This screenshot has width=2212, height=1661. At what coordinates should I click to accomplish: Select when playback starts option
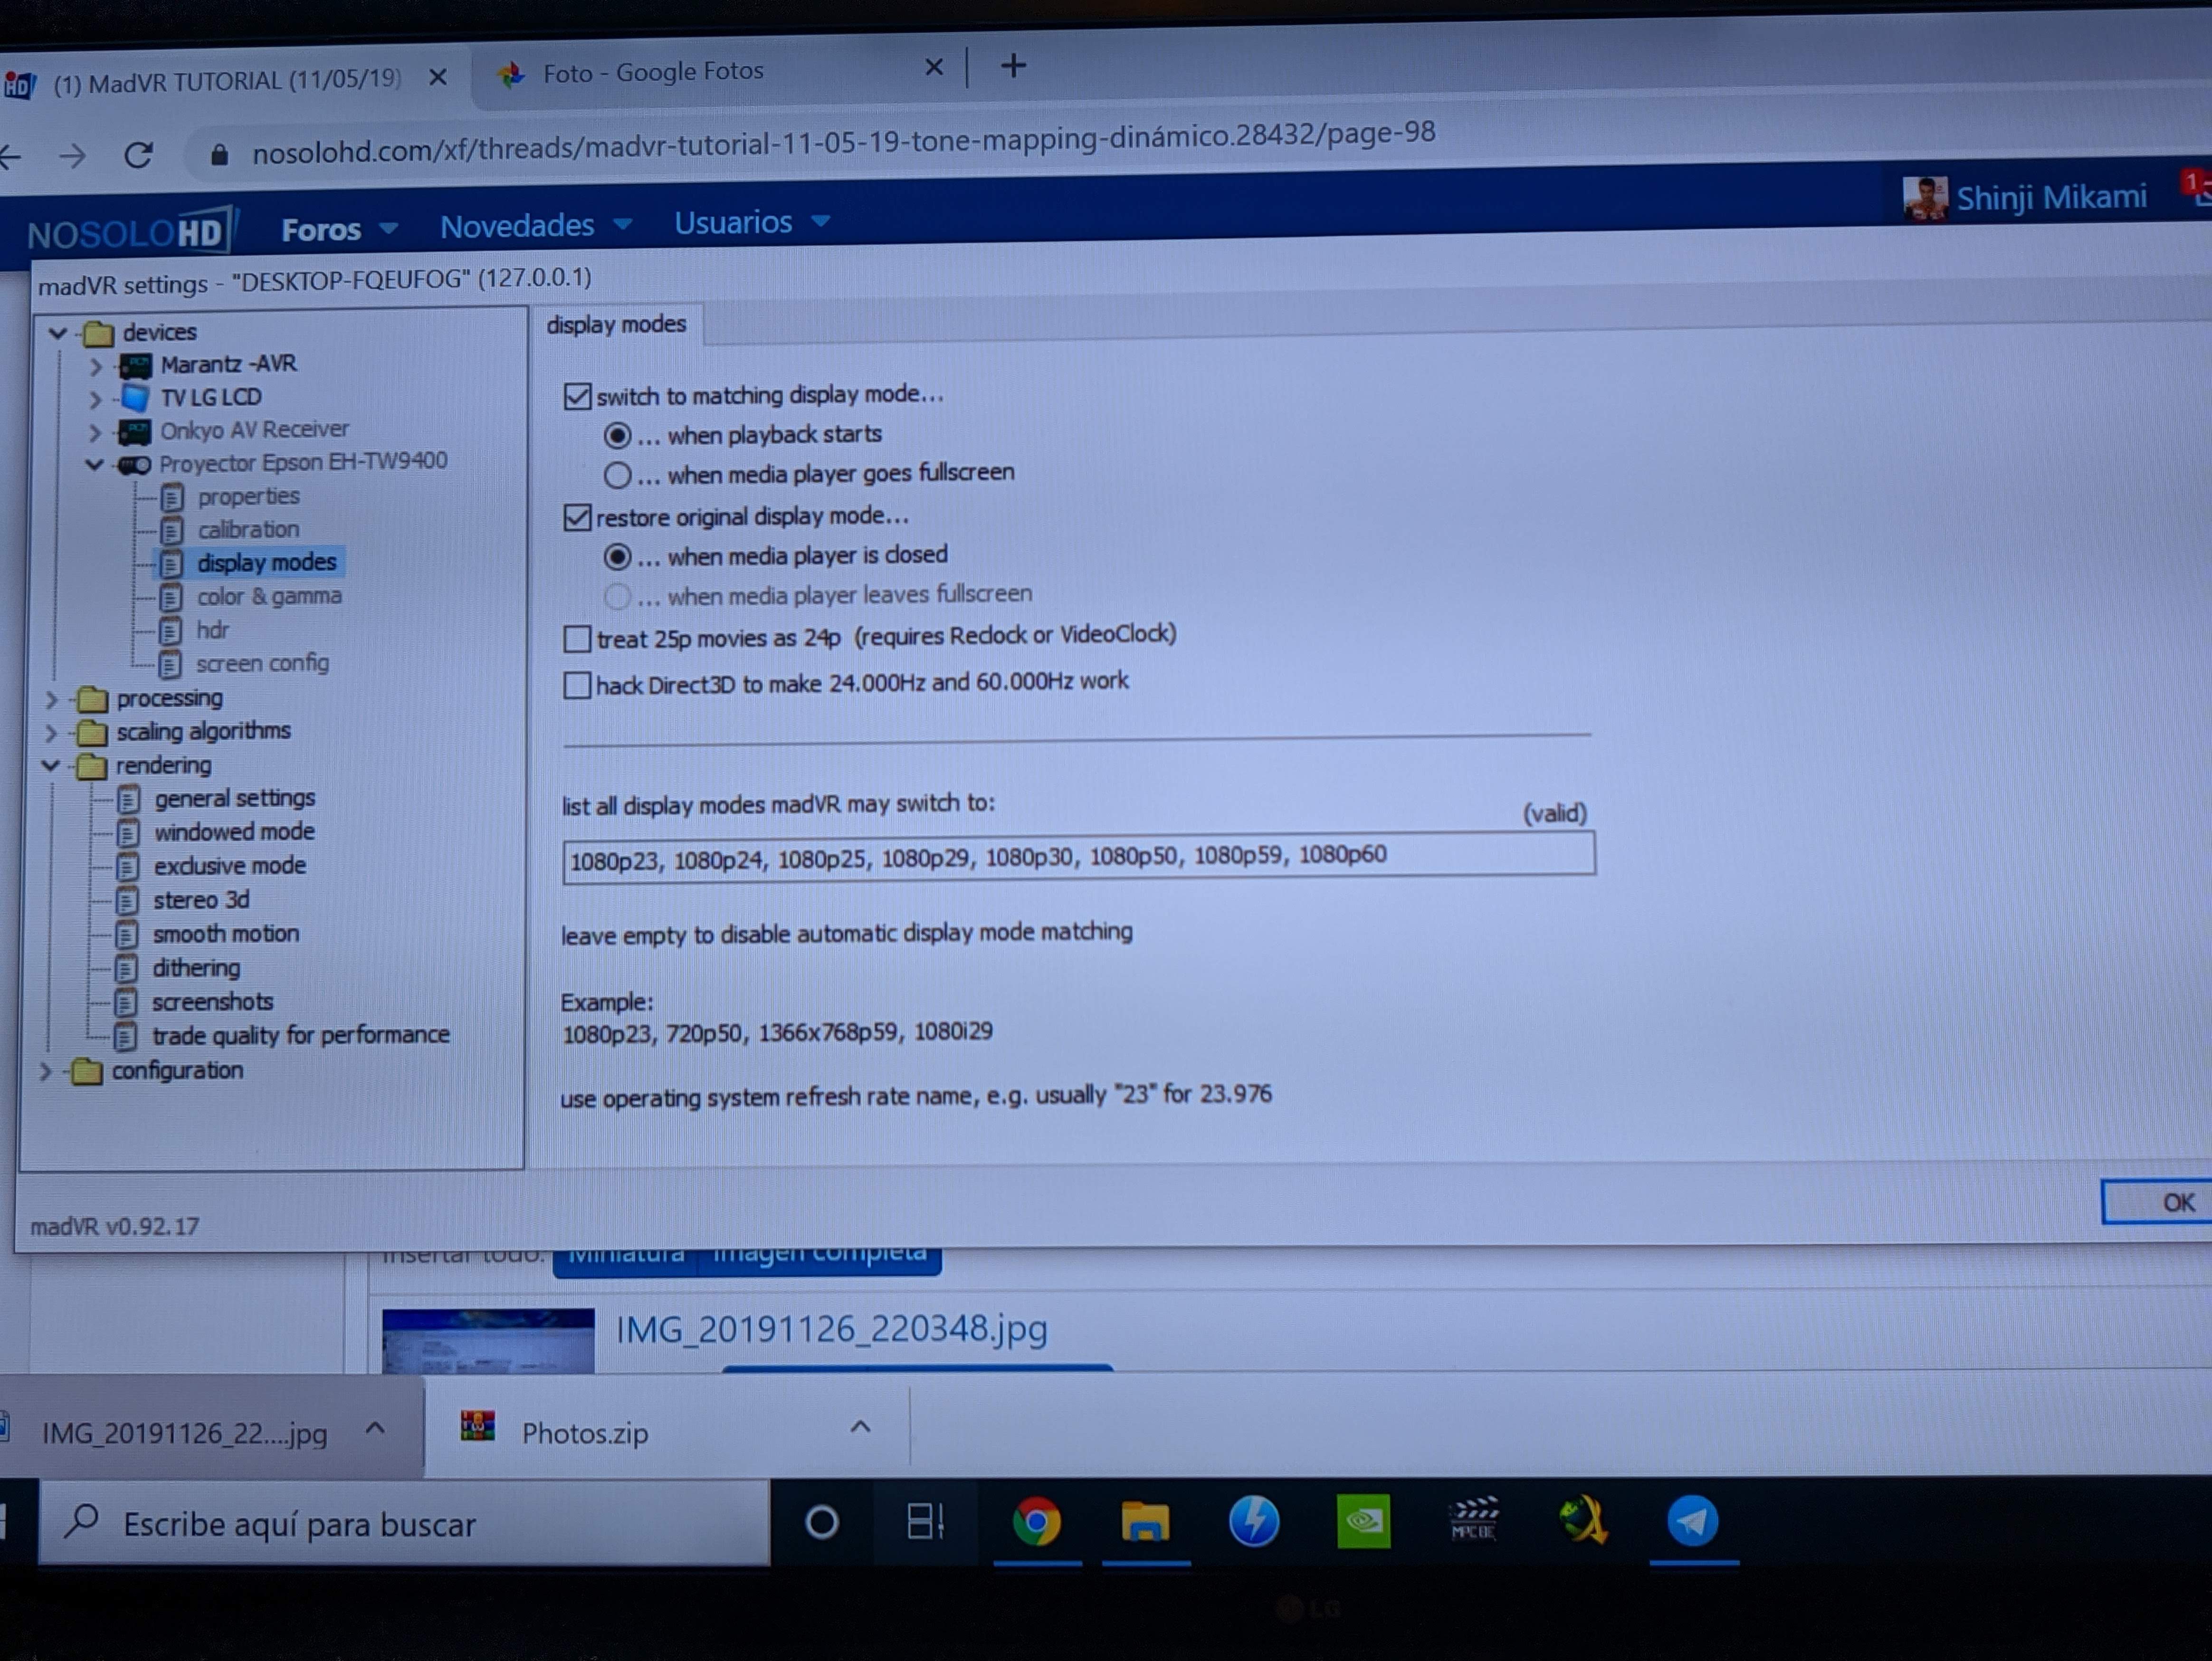617,436
